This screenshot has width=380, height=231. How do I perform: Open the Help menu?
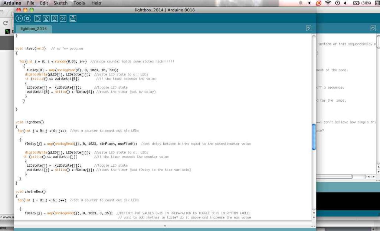(96, 3)
